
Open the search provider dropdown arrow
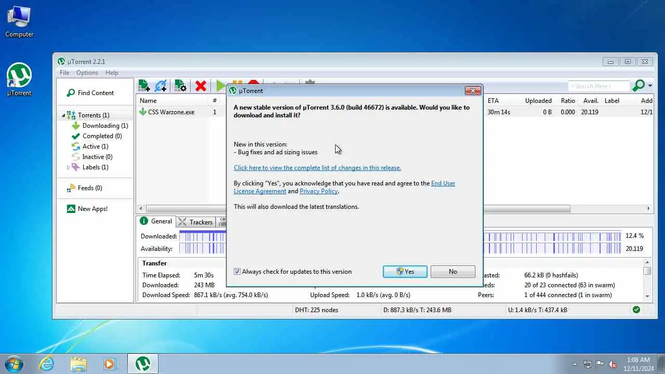click(650, 86)
